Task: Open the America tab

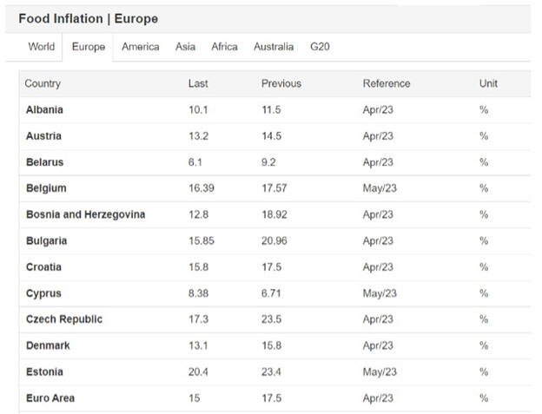Action: (140, 47)
